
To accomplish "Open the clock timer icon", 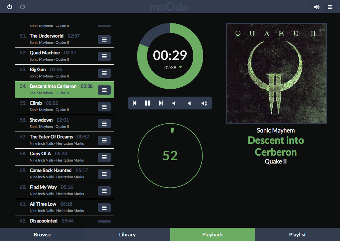I will [22, 7].
